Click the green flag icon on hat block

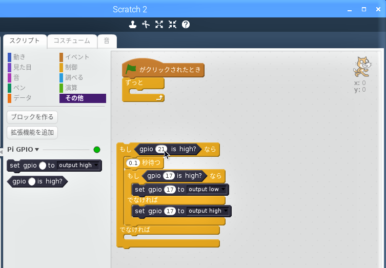[131, 69]
